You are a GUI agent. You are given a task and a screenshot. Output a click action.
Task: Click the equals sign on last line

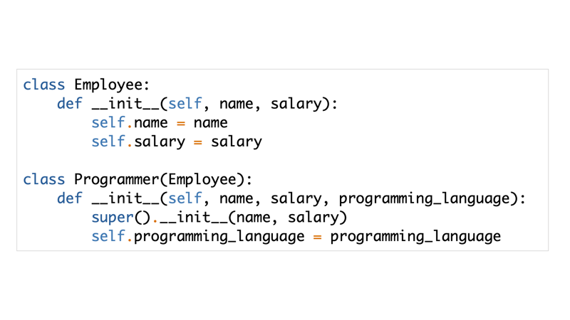[317, 238]
